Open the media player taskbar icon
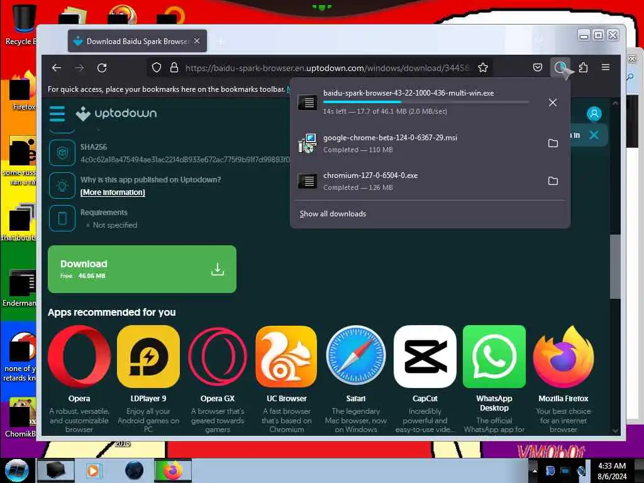This screenshot has height=483, width=644. point(94,470)
